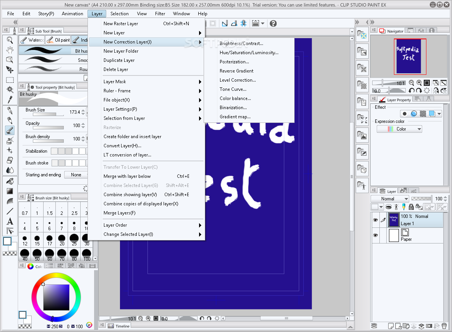Select the Brush tool in toolbar
The image size is (452, 332).
[10, 131]
